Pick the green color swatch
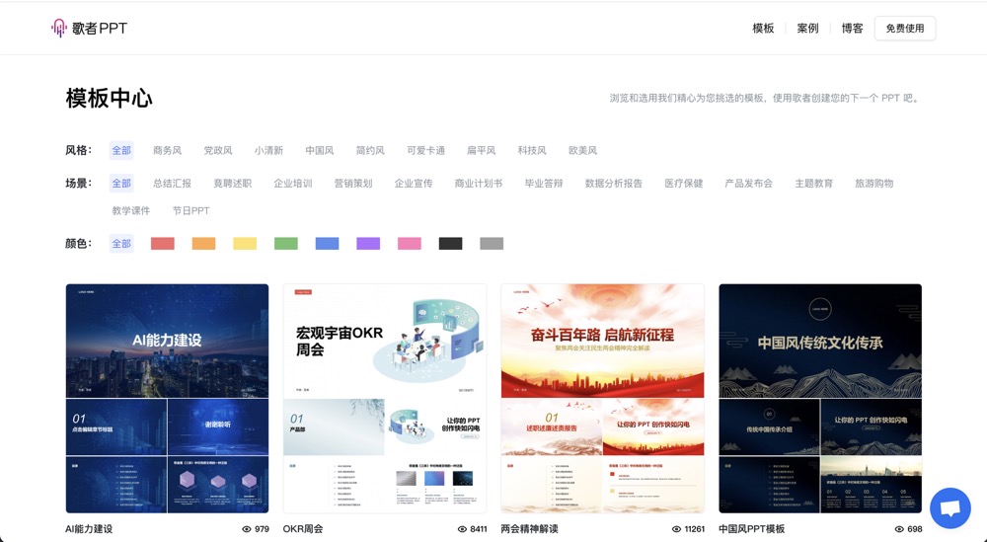The width and height of the screenshot is (987, 542). click(x=286, y=244)
